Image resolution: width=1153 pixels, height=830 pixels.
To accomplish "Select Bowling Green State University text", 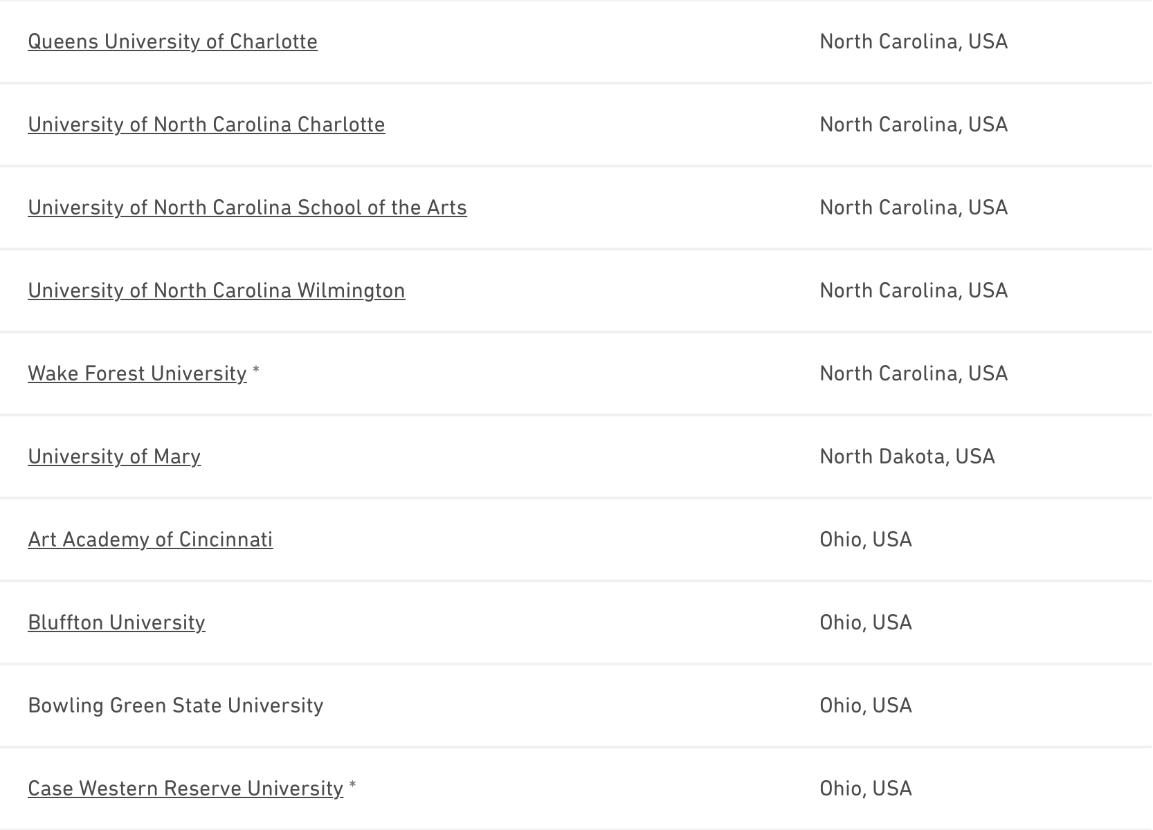I will click(x=175, y=705).
